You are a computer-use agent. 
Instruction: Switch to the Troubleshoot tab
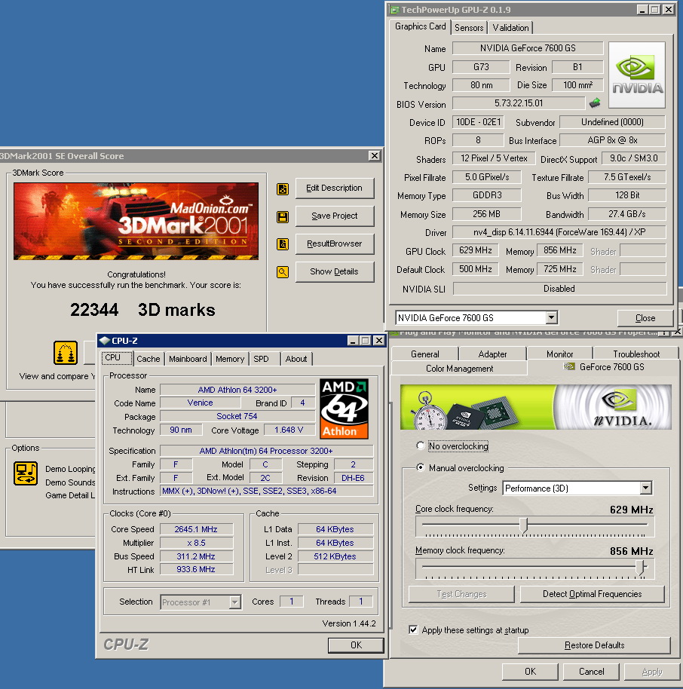[636, 354]
